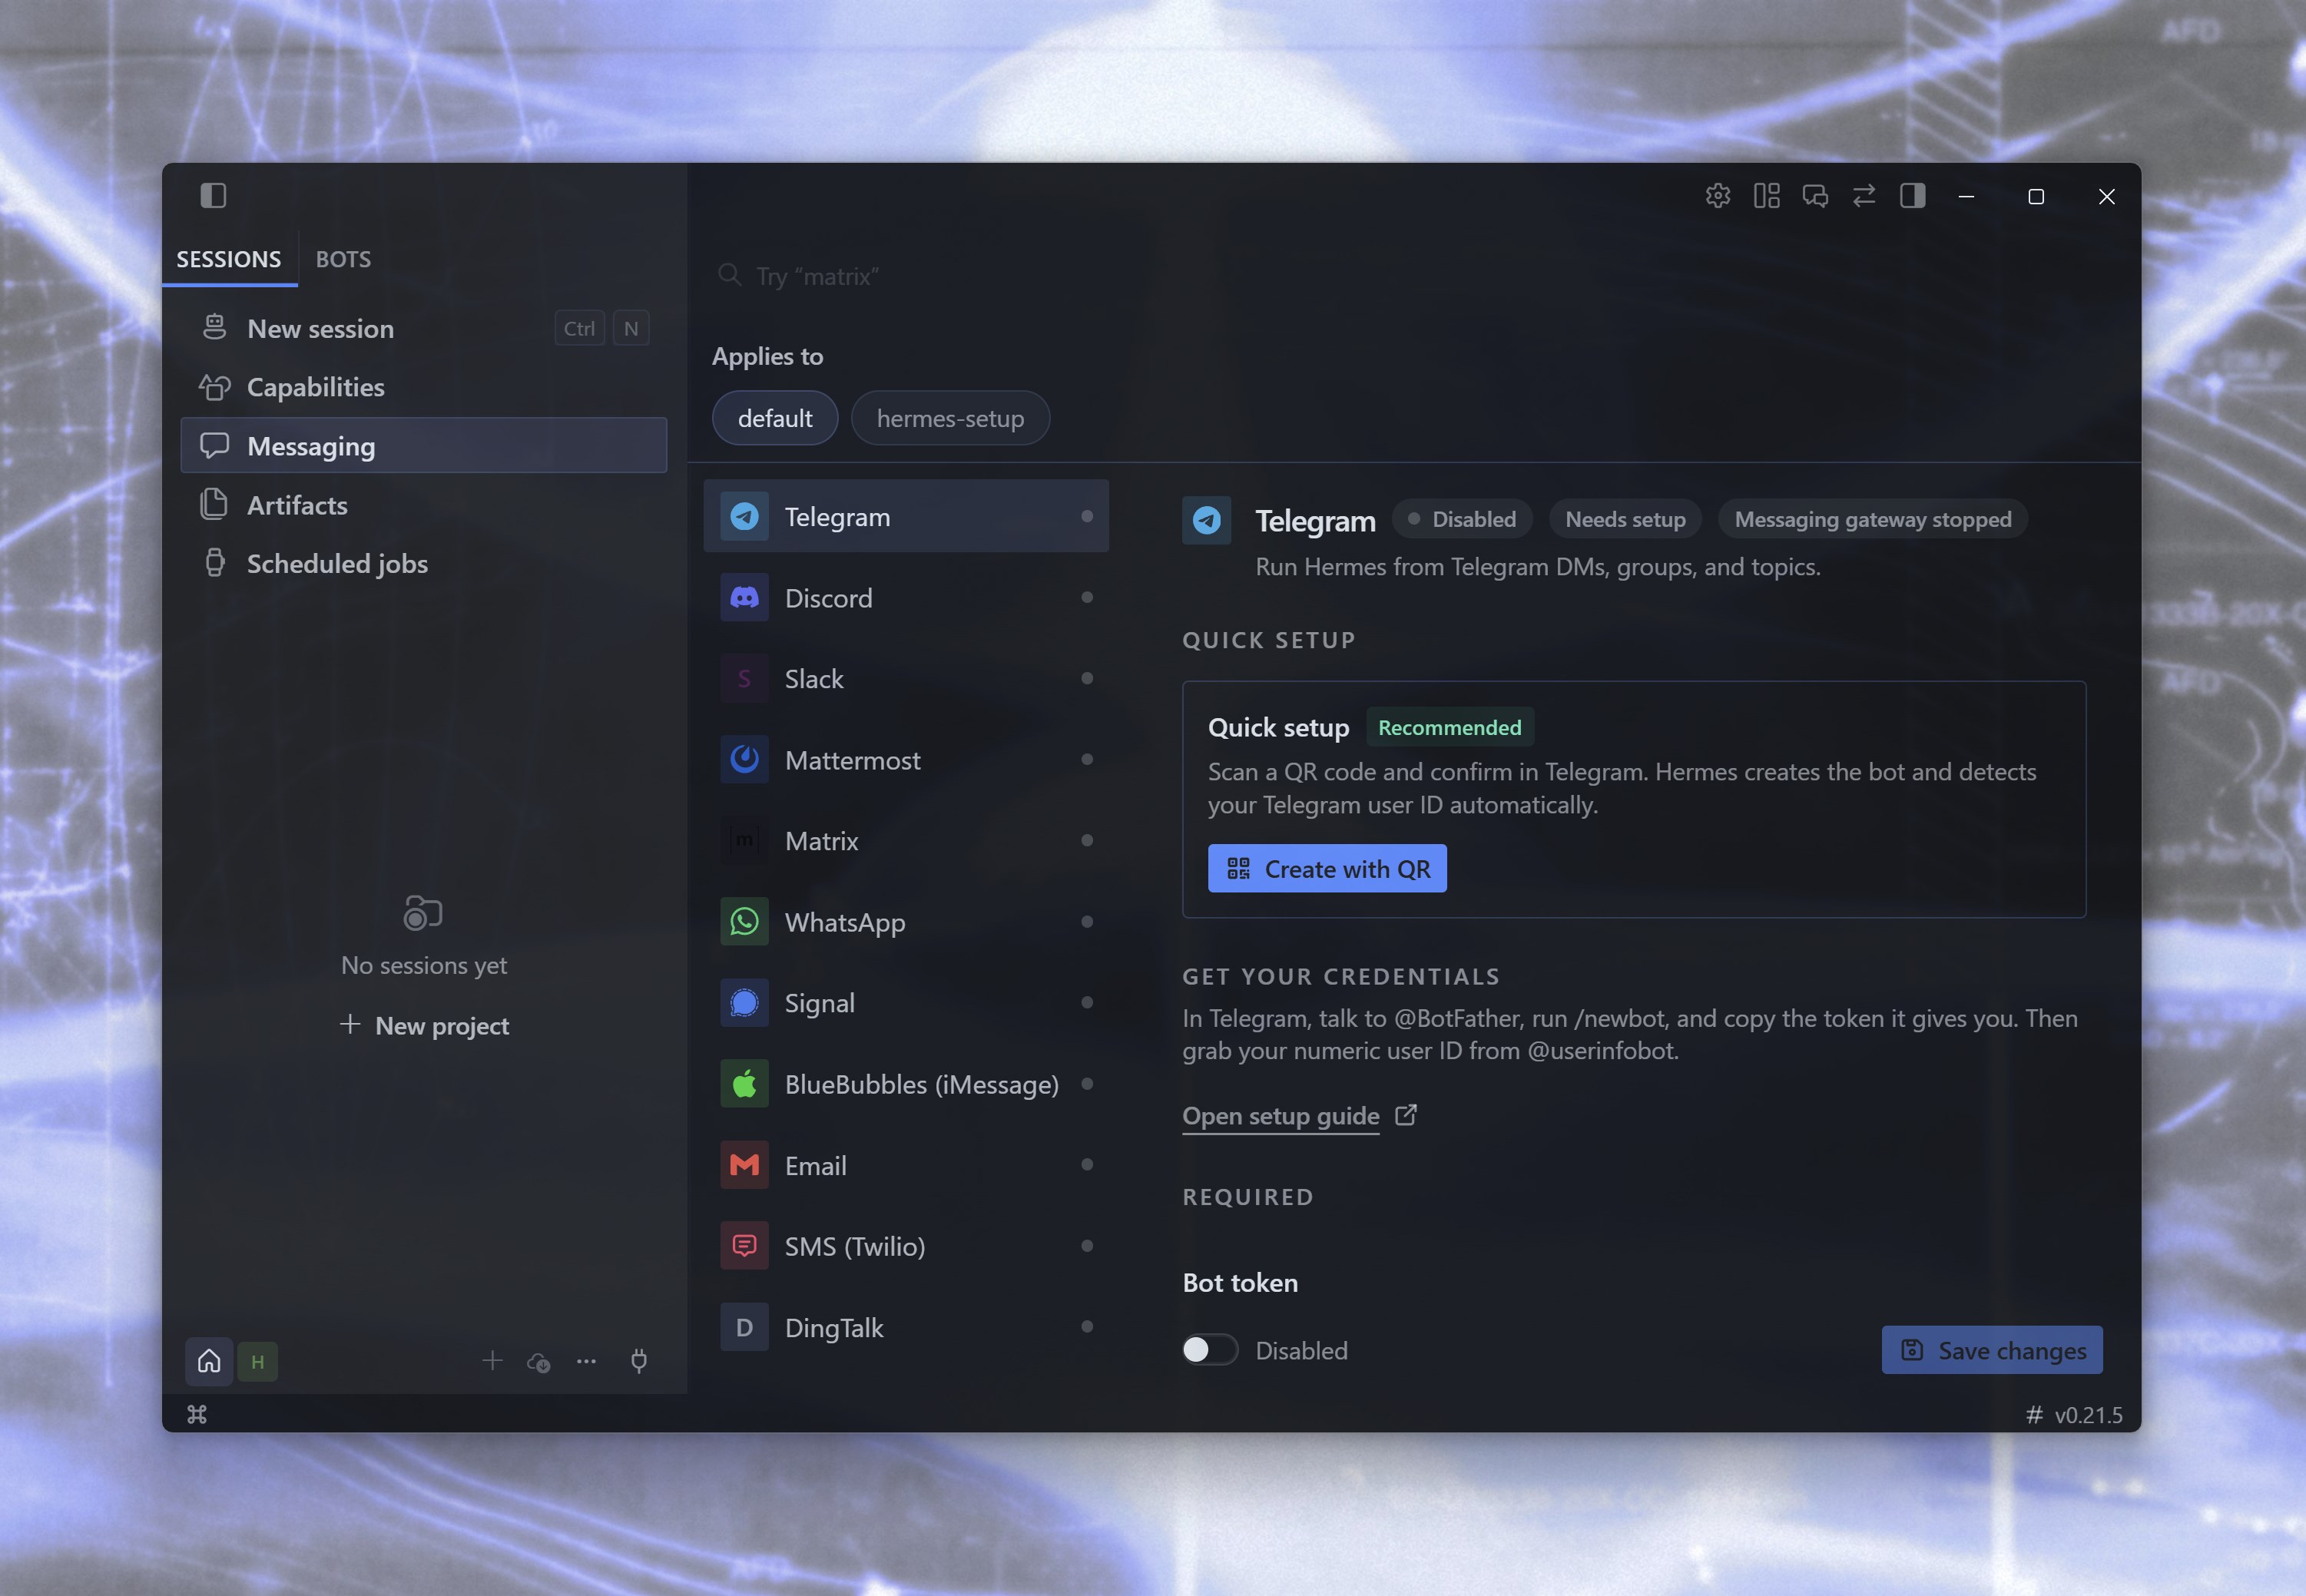Open setup guide link
This screenshot has height=1596, width=2306.
coord(1299,1116)
